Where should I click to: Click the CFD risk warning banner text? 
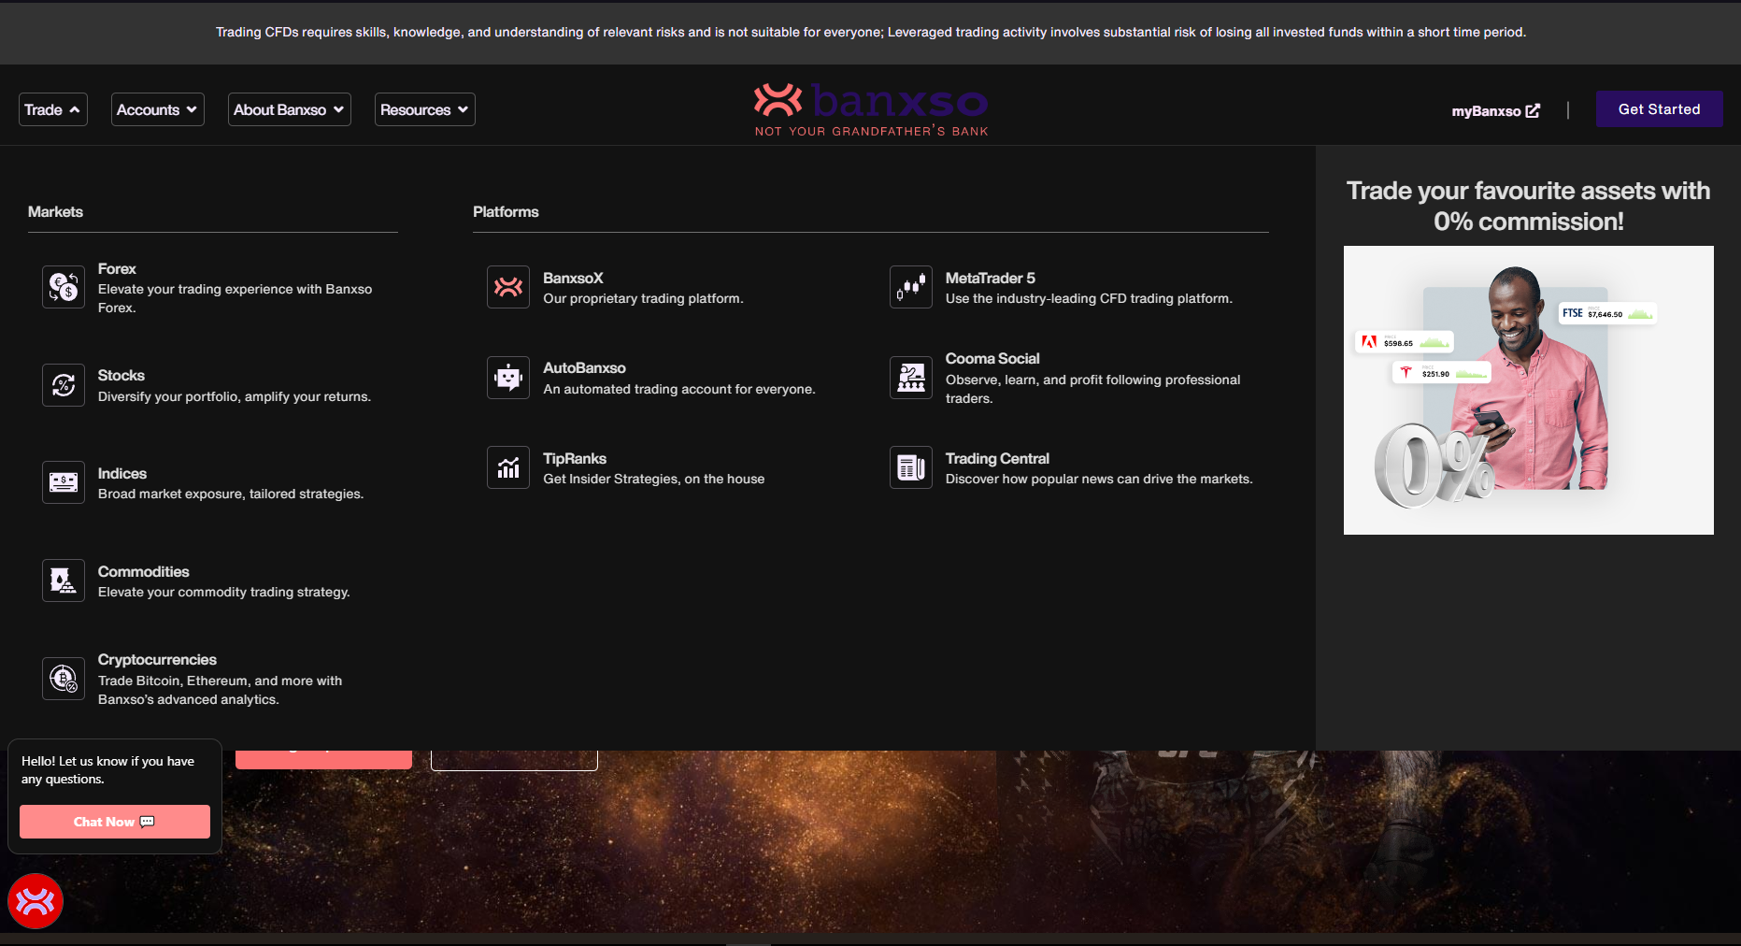tap(871, 32)
